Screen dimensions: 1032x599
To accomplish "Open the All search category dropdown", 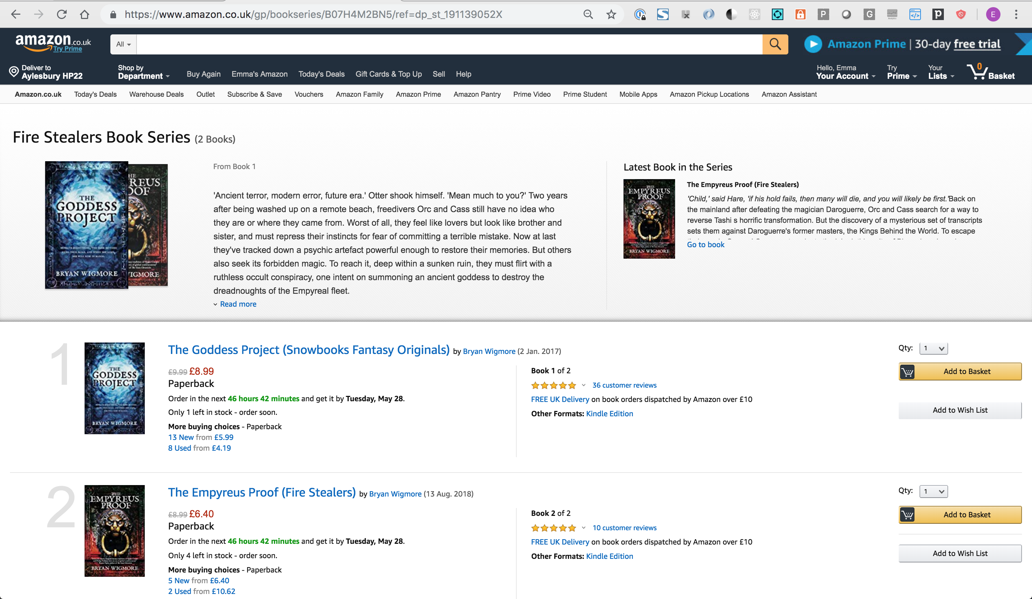I will click(123, 44).
